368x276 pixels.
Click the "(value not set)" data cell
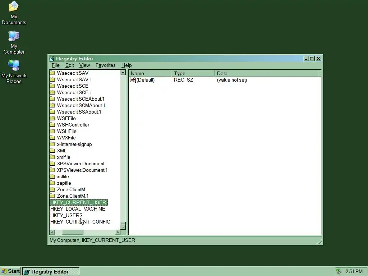[232, 80]
